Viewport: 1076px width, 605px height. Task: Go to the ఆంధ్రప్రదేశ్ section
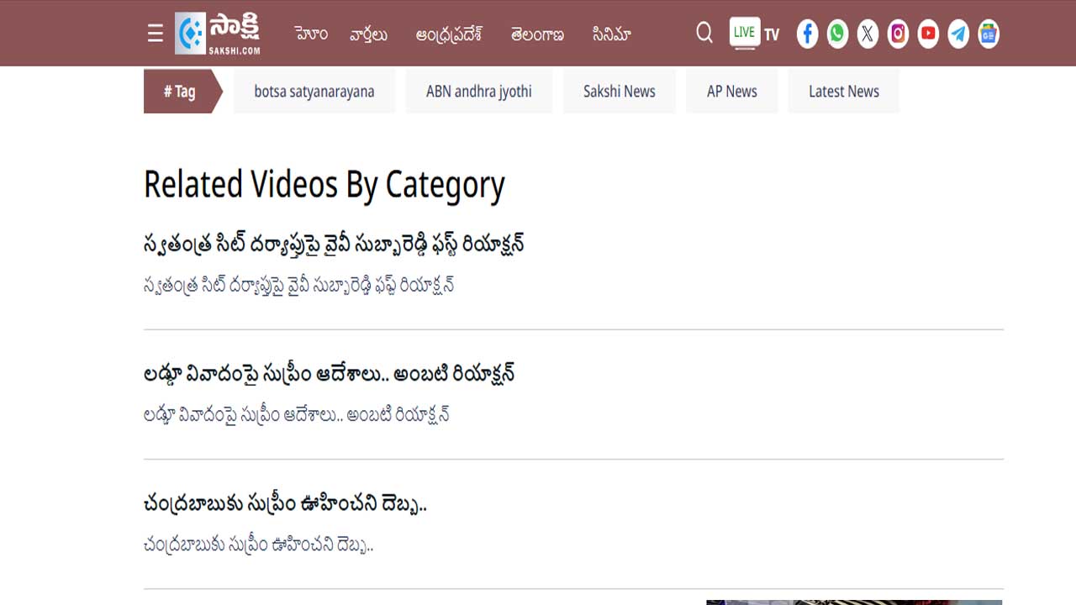point(449,34)
